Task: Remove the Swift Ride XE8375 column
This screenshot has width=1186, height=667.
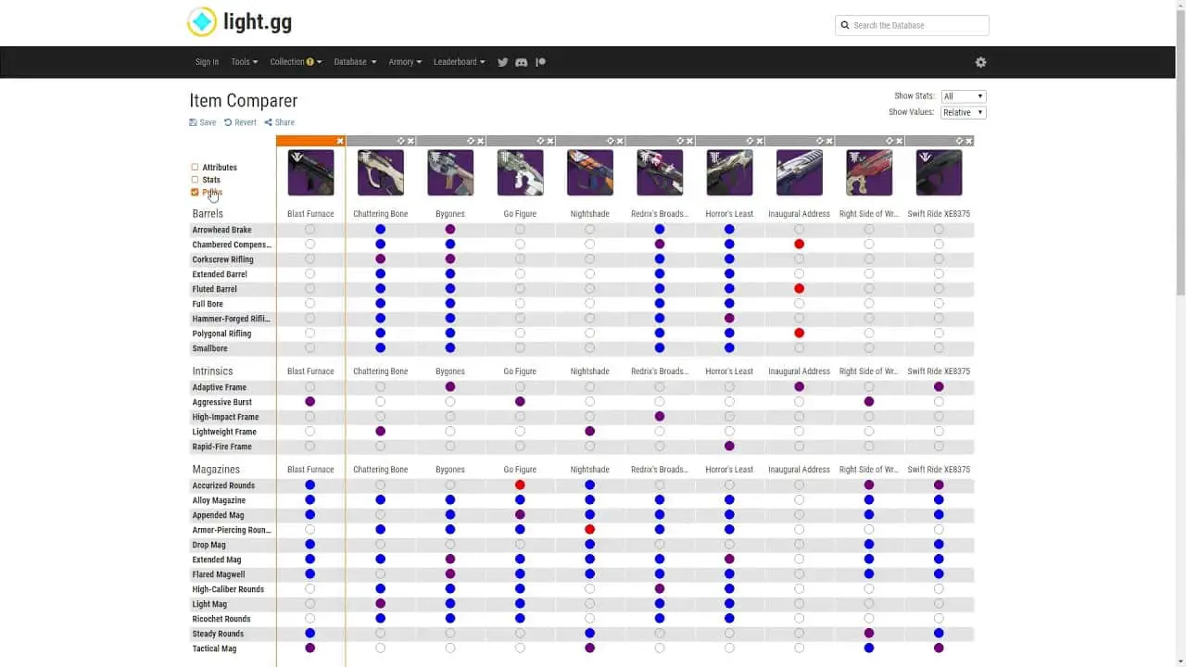Action: [969, 141]
